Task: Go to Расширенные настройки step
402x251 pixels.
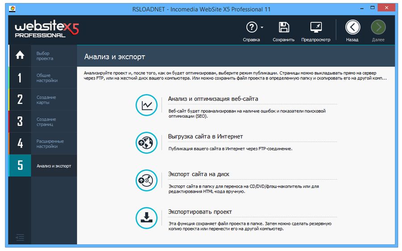Action: coord(50,144)
